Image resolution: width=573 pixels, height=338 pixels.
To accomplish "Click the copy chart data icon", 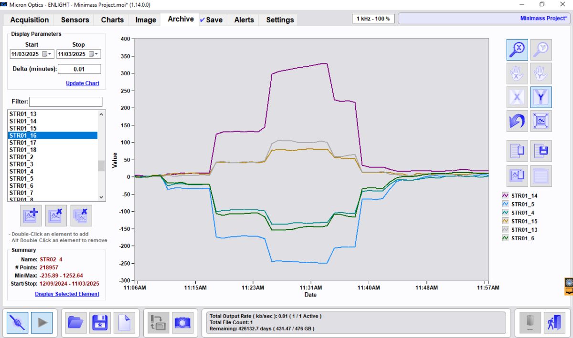I will click(517, 150).
